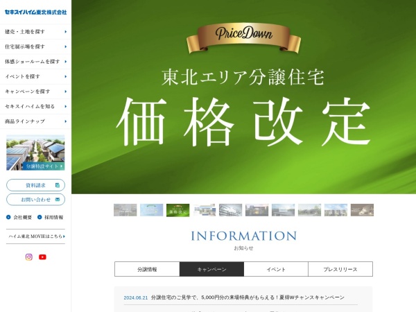The image size is (416, 312).
Task: Click arrow next to ハイム東北 MOVIEはこちら
Action: 64,236
